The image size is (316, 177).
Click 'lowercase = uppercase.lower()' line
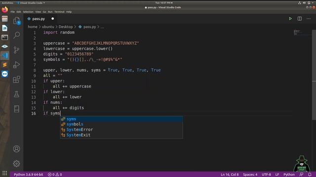point(78,49)
